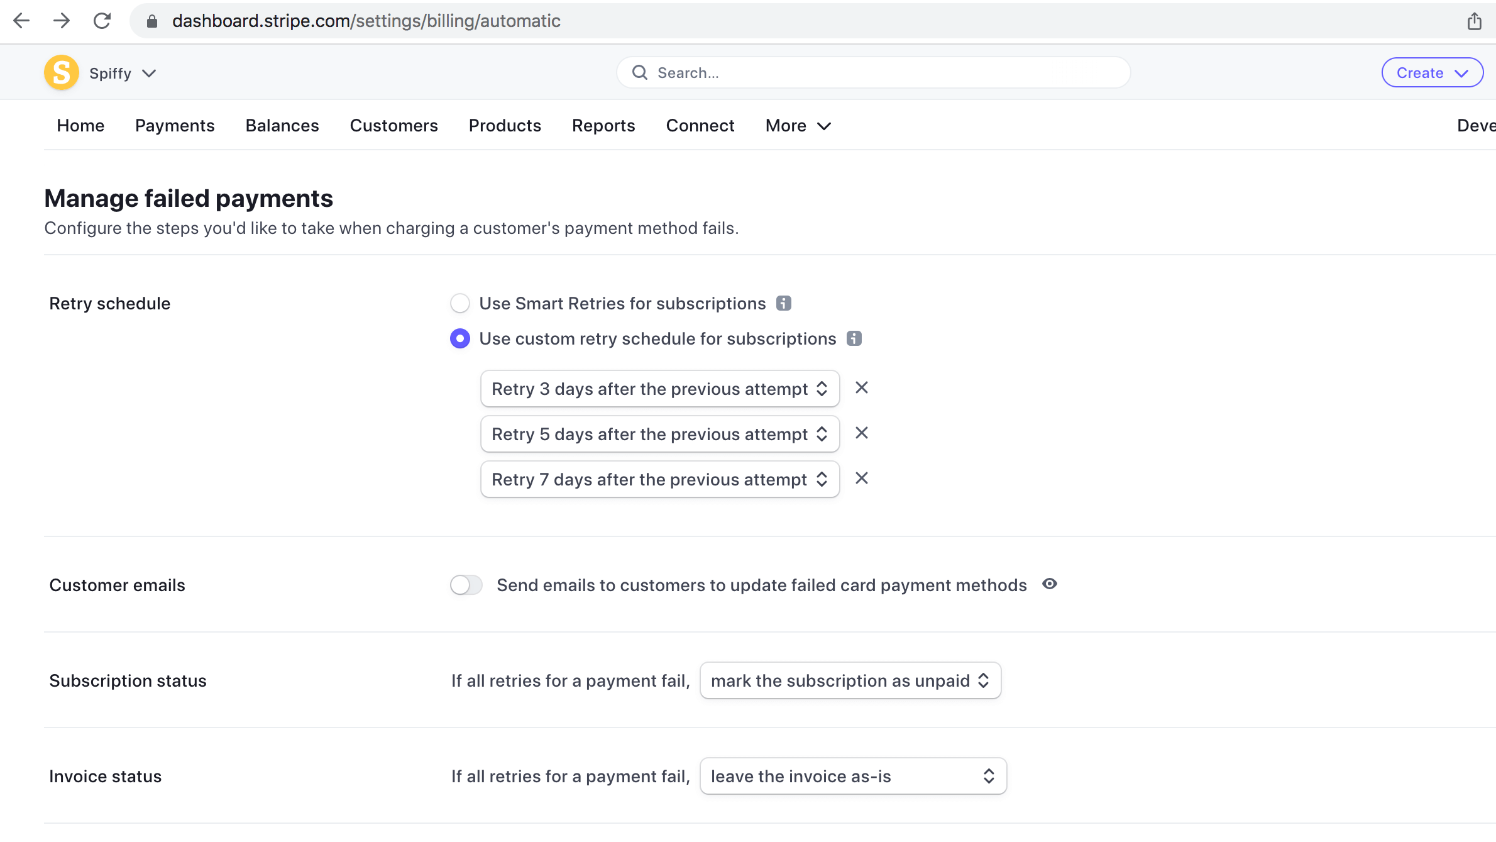The width and height of the screenshot is (1496, 842).
Task: Click the Invoice status label
Action: 106,776
